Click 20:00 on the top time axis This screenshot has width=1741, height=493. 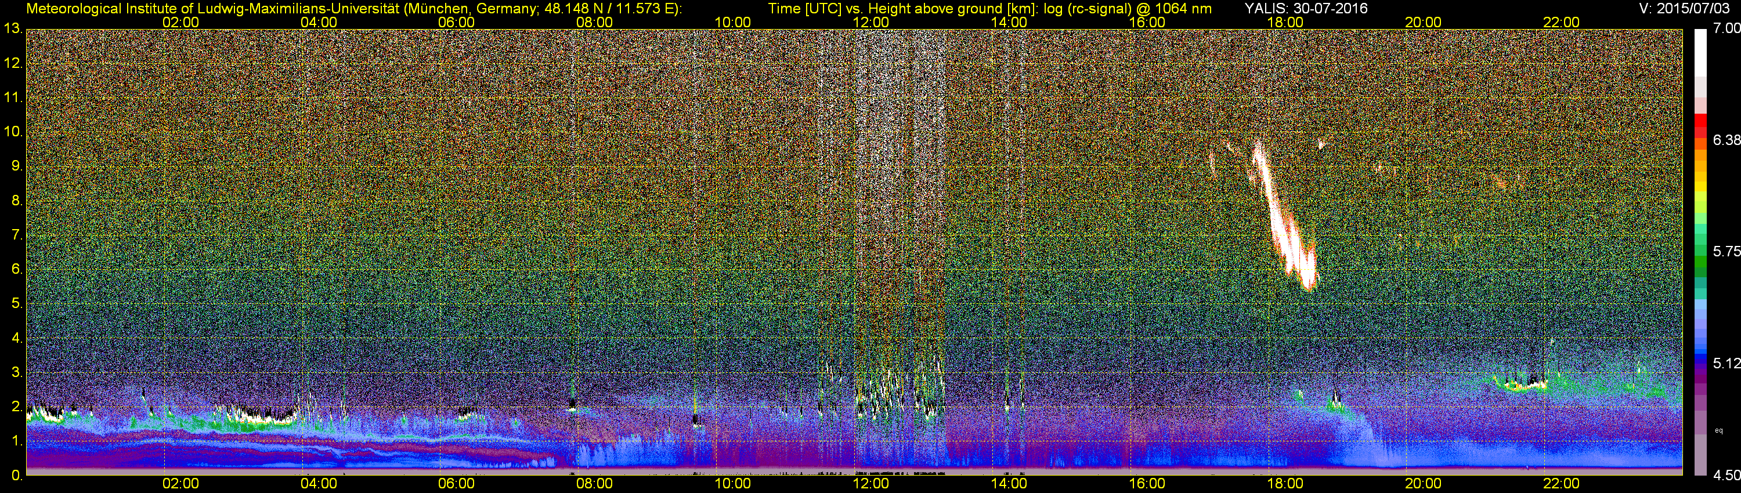[1424, 22]
